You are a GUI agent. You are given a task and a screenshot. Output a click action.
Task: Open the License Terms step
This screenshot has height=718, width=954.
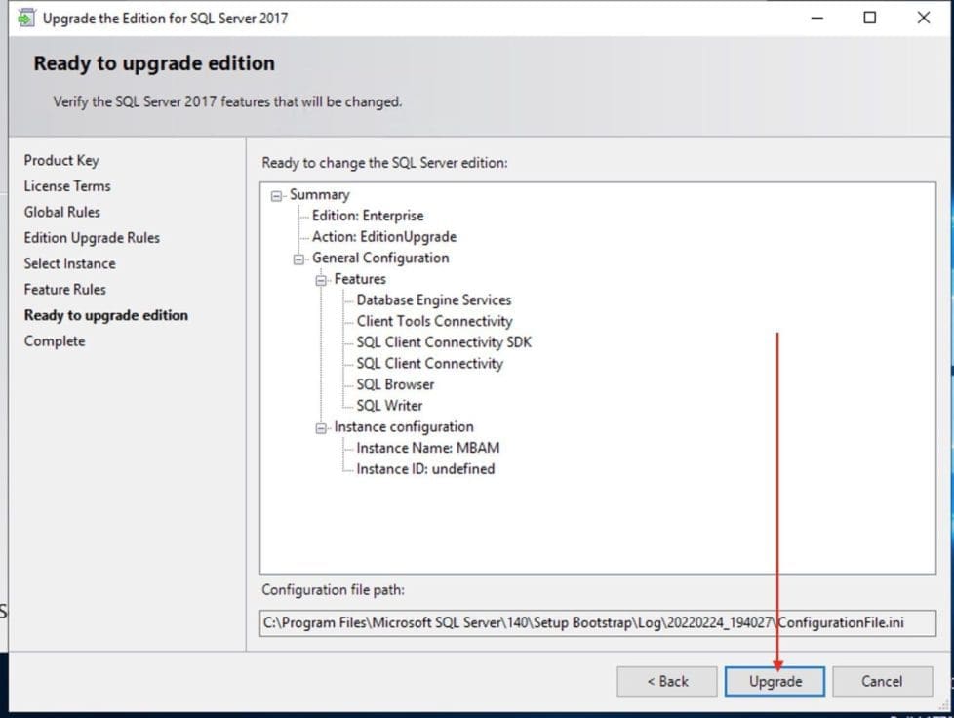point(67,185)
